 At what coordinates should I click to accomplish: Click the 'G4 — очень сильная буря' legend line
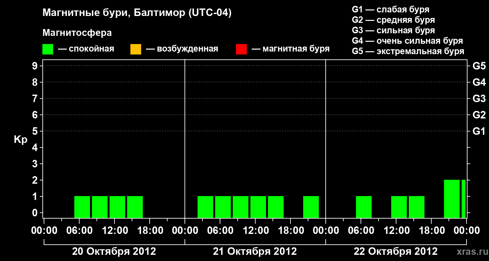pos(407,41)
